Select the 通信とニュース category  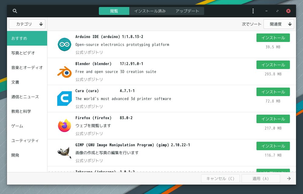point(27,97)
